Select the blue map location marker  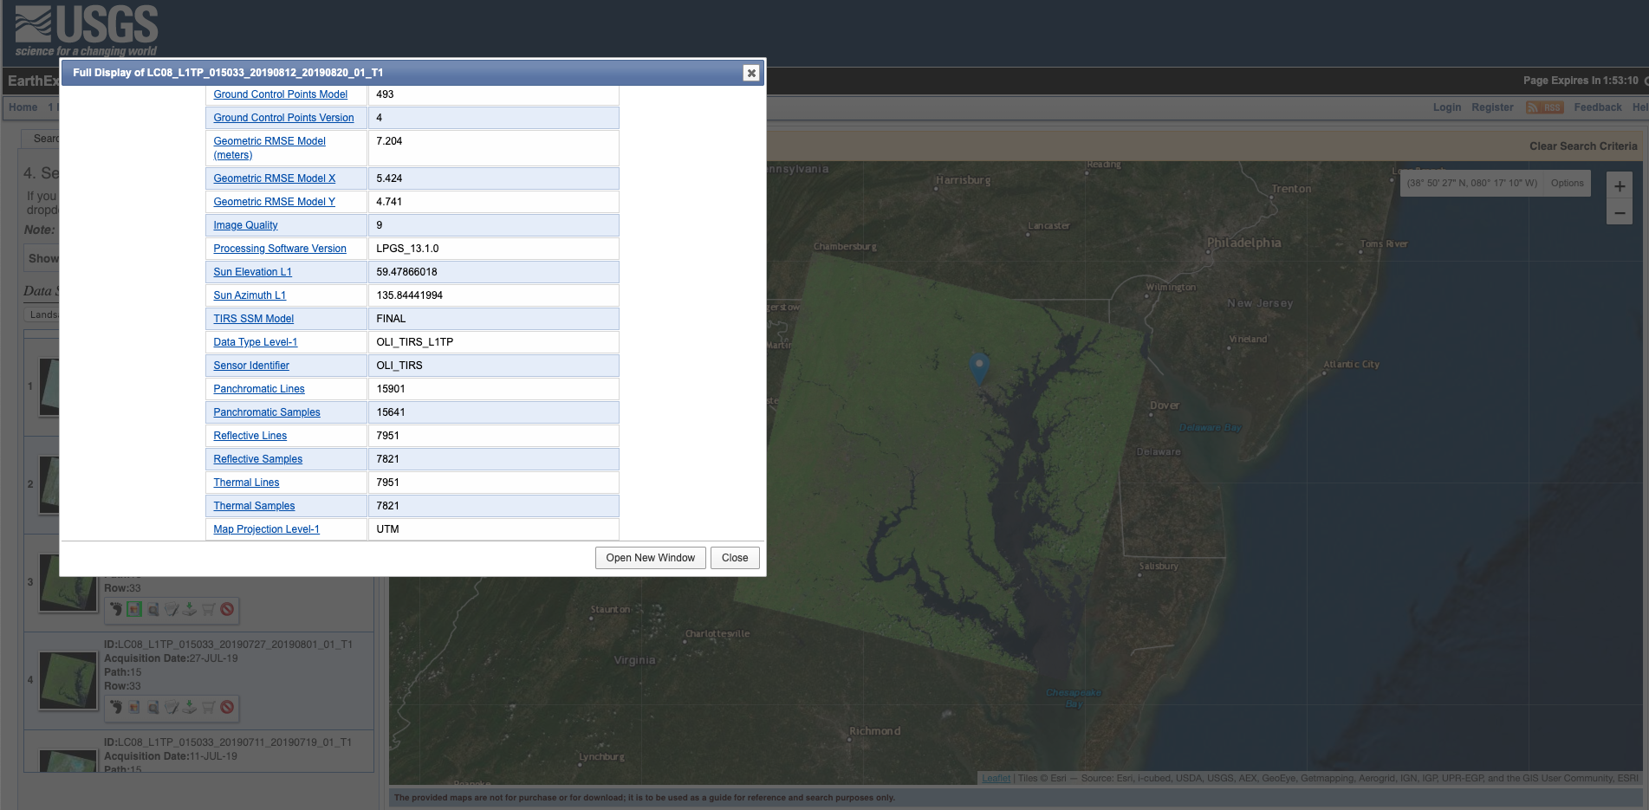(979, 368)
